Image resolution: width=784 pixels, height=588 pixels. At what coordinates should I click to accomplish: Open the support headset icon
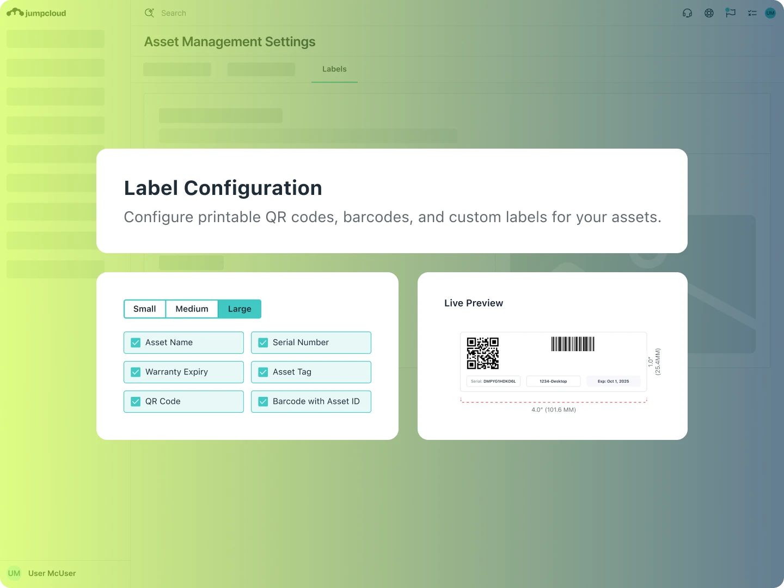point(687,13)
